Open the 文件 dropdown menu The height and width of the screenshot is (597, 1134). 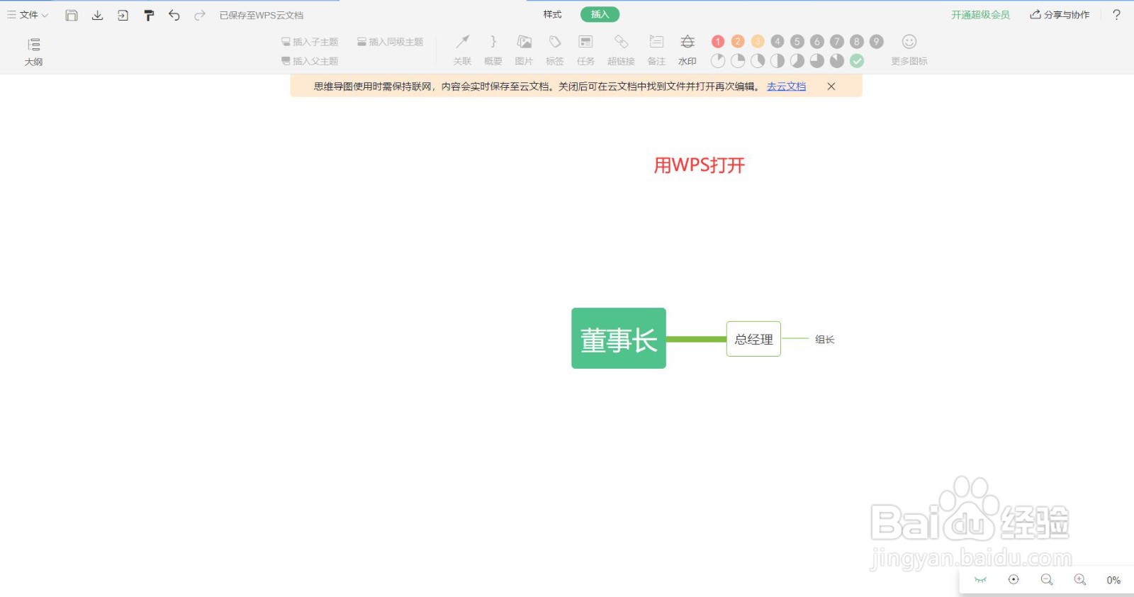pos(28,15)
